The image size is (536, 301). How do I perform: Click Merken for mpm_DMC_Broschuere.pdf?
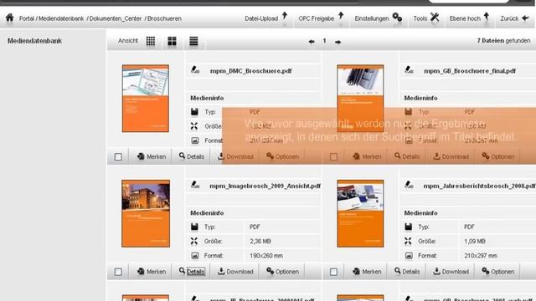coord(152,156)
